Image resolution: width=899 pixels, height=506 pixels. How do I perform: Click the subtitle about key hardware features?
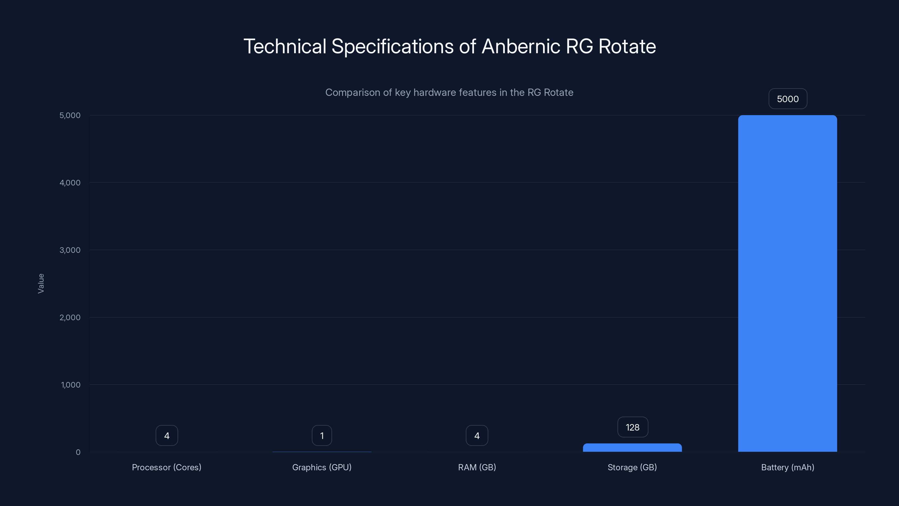tap(449, 92)
